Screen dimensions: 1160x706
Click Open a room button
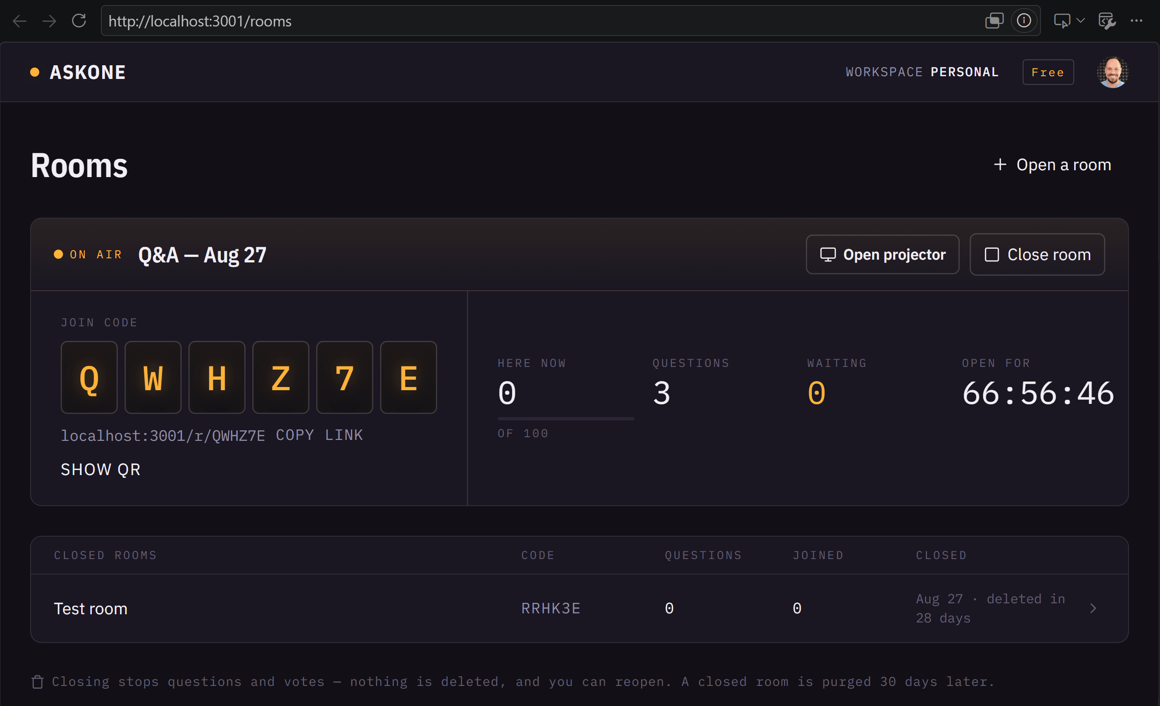point(1052,165)
